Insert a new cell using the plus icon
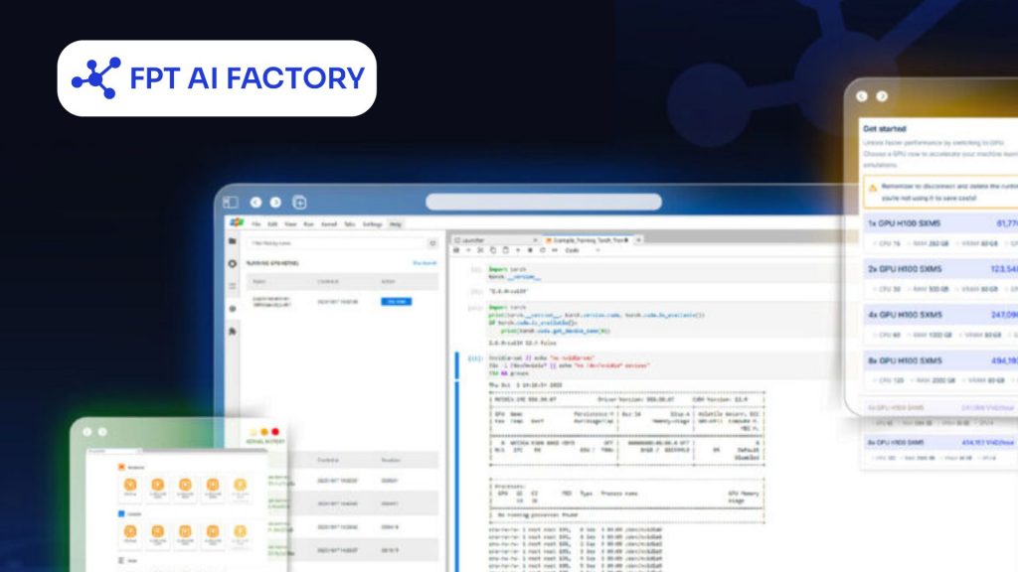The width and height of the screenshot is (1018, 572). [x=468, y=250]
